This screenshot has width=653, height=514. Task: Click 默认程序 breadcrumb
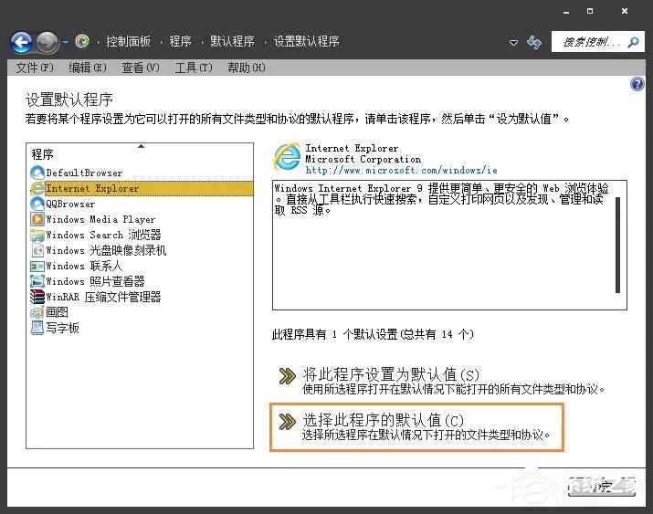pyautogui.click(x=232, y=41)
